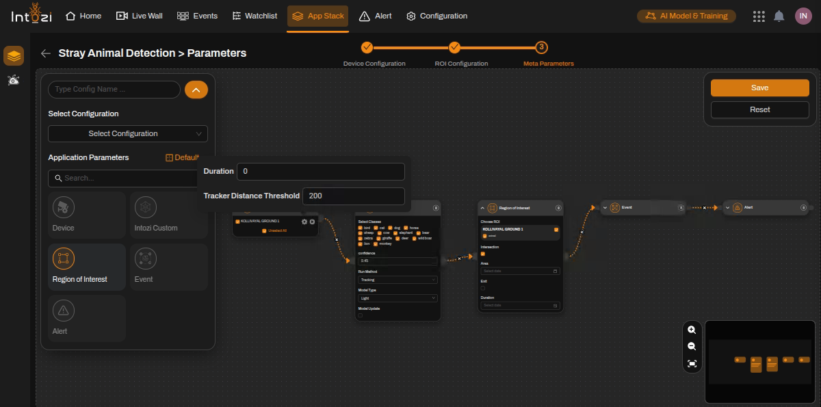Focus the Type Config Name field
The height and width of the screenshot is (407, 821).
click(x=114, y=90)
